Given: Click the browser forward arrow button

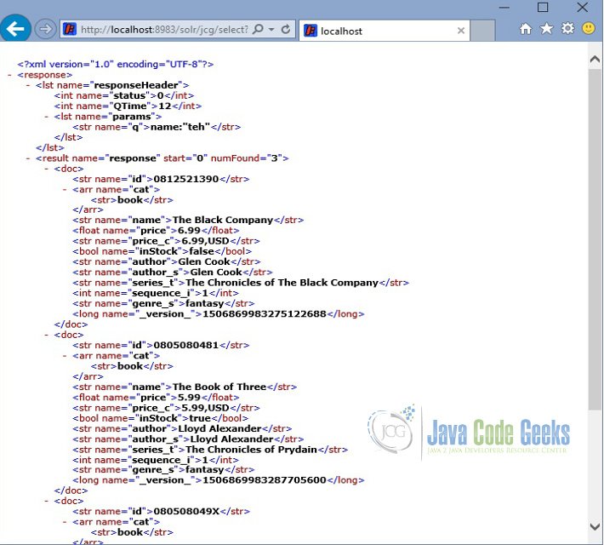Looking at the screenshot, I should click(x=45, y=29).
